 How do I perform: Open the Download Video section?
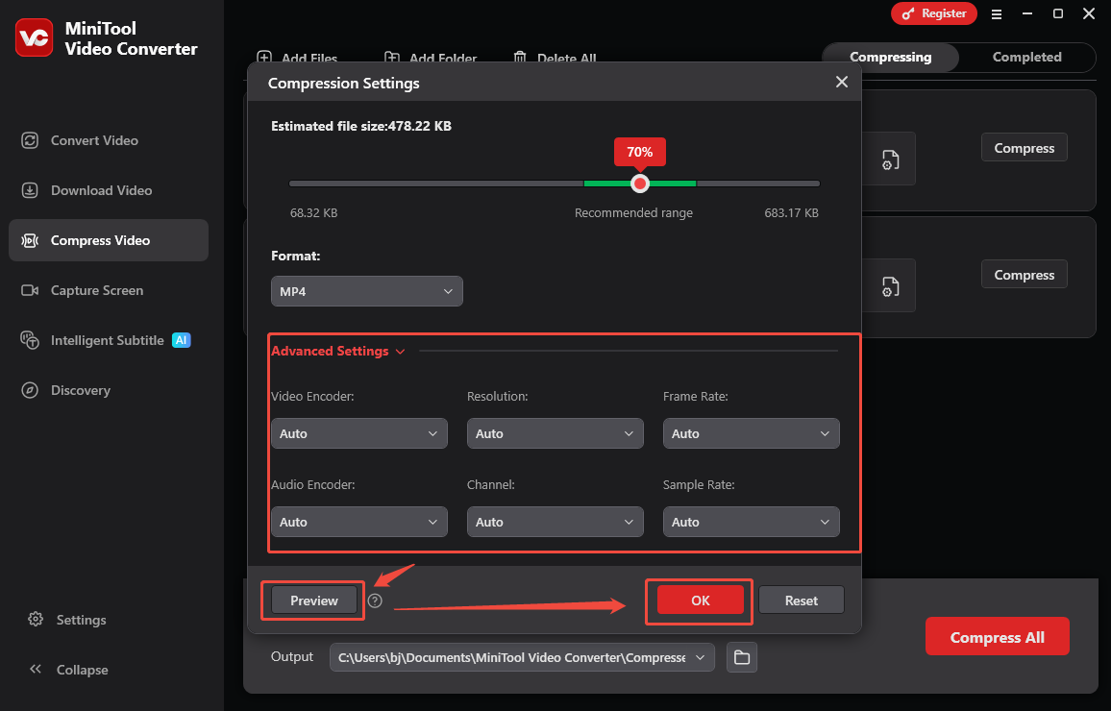(x=101, y=190)
